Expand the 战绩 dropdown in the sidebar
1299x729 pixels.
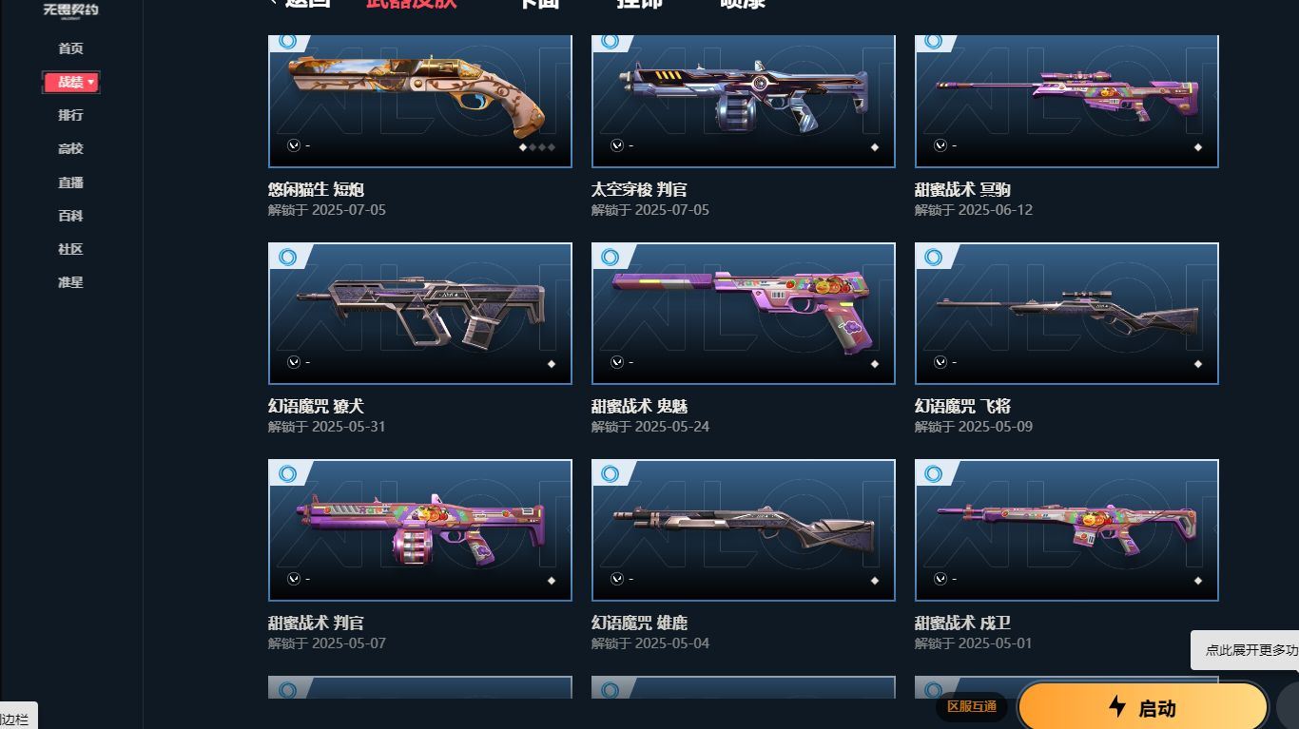pyautogui.click(x=71, y=83)
